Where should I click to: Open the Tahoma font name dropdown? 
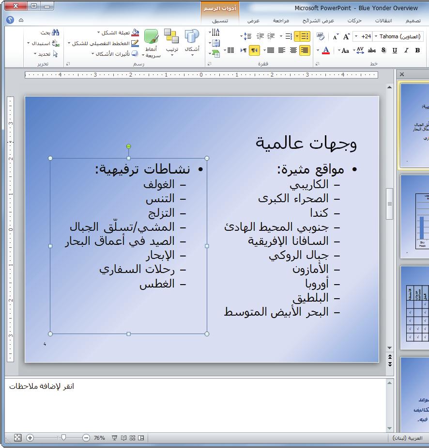(376, 36)
